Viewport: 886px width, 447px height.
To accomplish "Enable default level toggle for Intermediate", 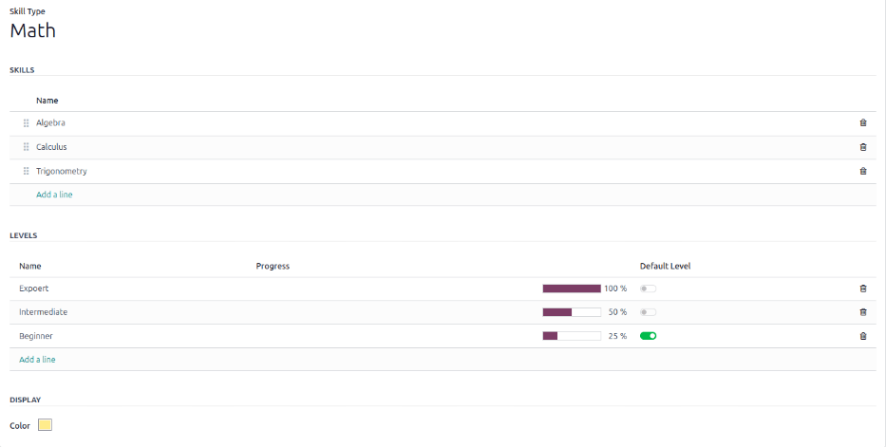I will 648,312.
